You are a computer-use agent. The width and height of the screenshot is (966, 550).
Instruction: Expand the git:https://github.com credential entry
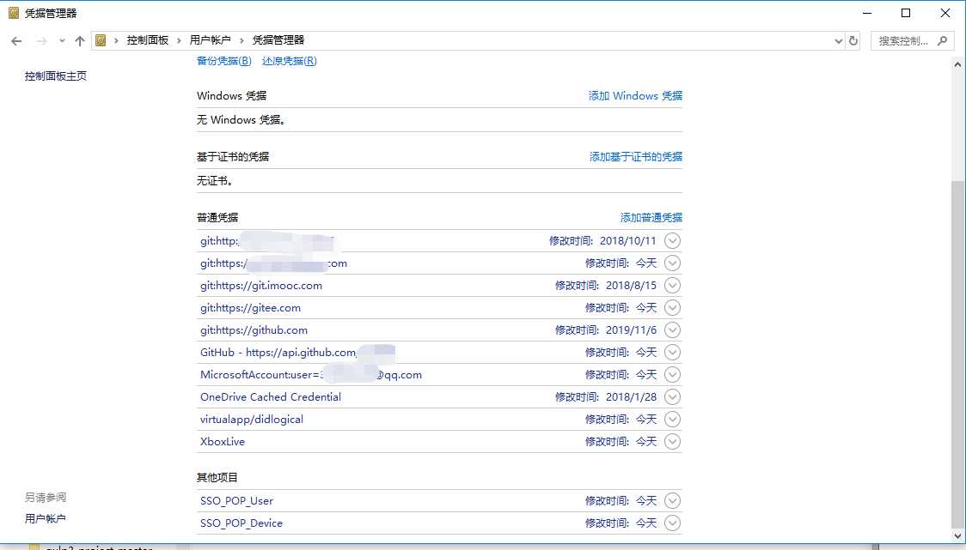click(x=673, y=329)
